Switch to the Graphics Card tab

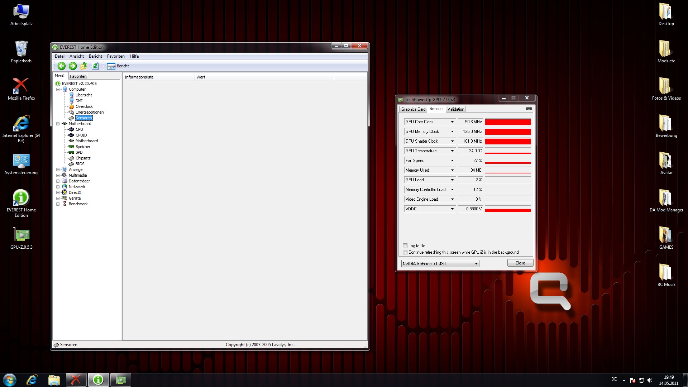pyautogui.click(x=413, y=109)
